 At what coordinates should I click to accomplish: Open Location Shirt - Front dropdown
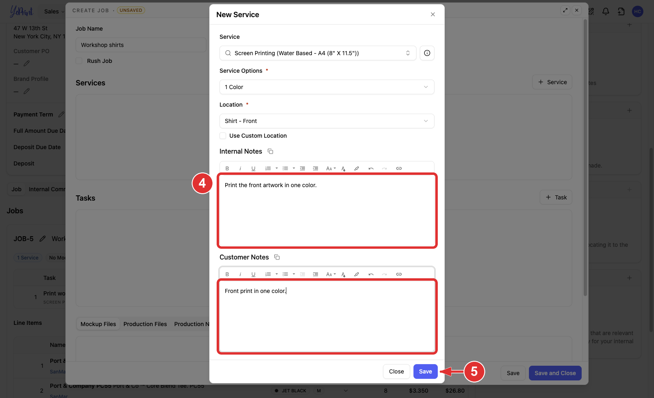point(327,121)
